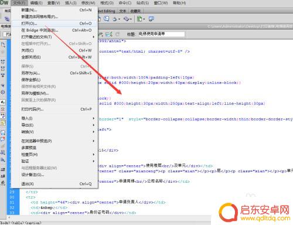The width and height of the screenshot is (293, 225).
Task: Click the tag chooser icon in insert toolbar
Action: pos(151,19)
